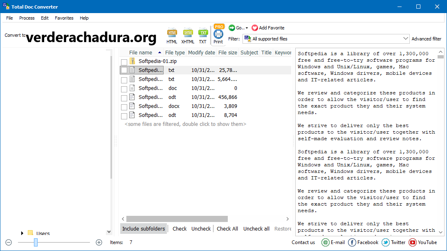This screenshot has width=447, height=251.
Task: Click the Uncheck button
Action: [x=201, y=229]
